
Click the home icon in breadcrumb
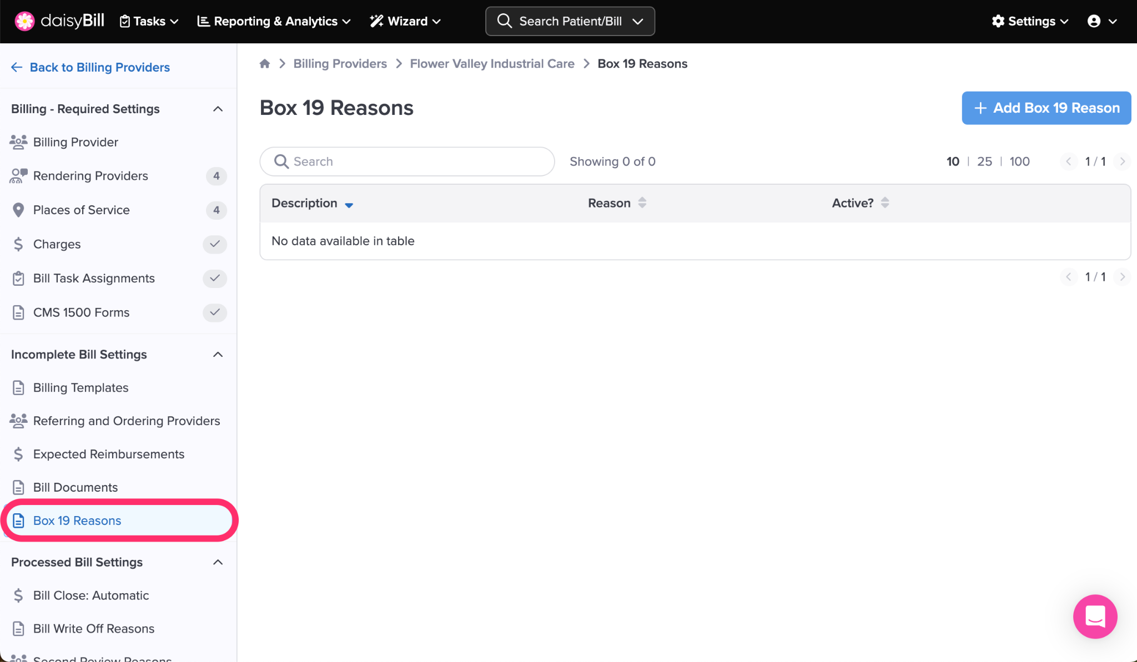pos(265,64)
